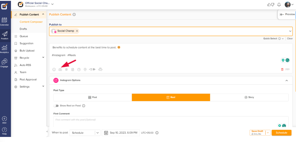Open the notifications bell
296x142 pixels.
279,5
